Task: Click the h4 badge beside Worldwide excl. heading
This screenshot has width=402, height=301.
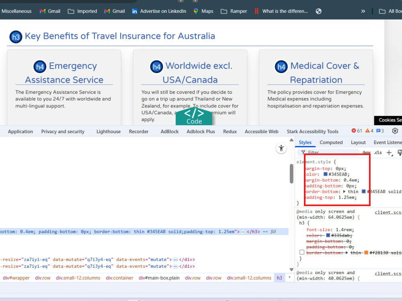Action: click(x=156, y=67)
